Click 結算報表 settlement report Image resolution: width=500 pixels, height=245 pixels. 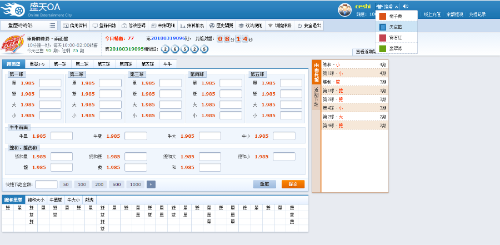tap(192, 26)
